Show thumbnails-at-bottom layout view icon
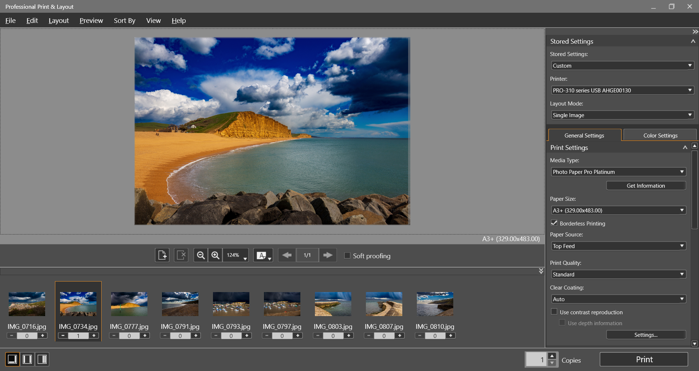Image resolution: width=699 pixels, height=371 pixels. pos(12,359)
